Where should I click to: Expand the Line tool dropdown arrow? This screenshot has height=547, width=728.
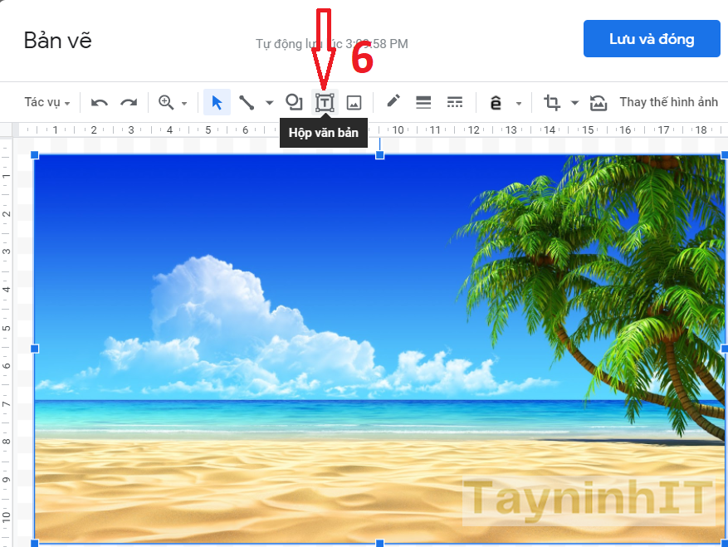tap(269, 104)
